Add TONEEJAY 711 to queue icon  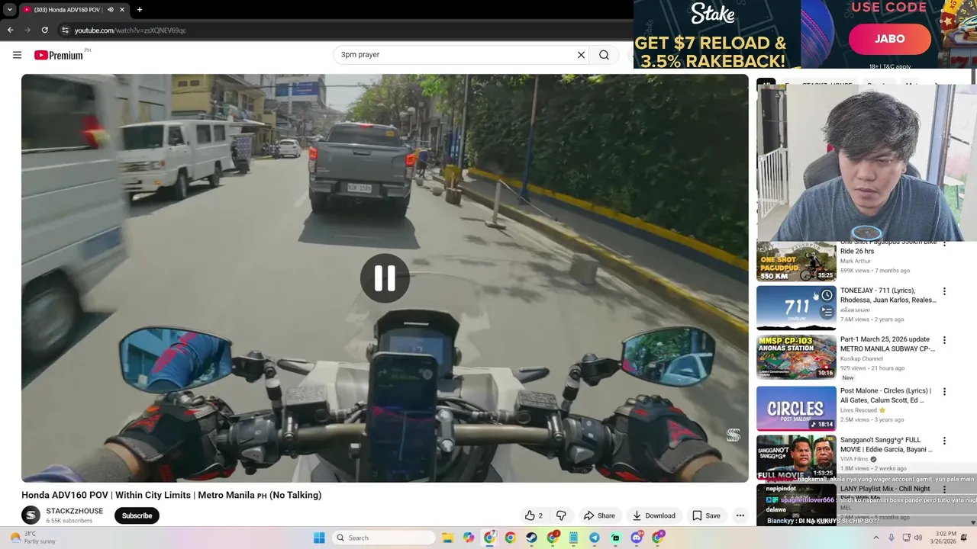(x=827, y=312)
